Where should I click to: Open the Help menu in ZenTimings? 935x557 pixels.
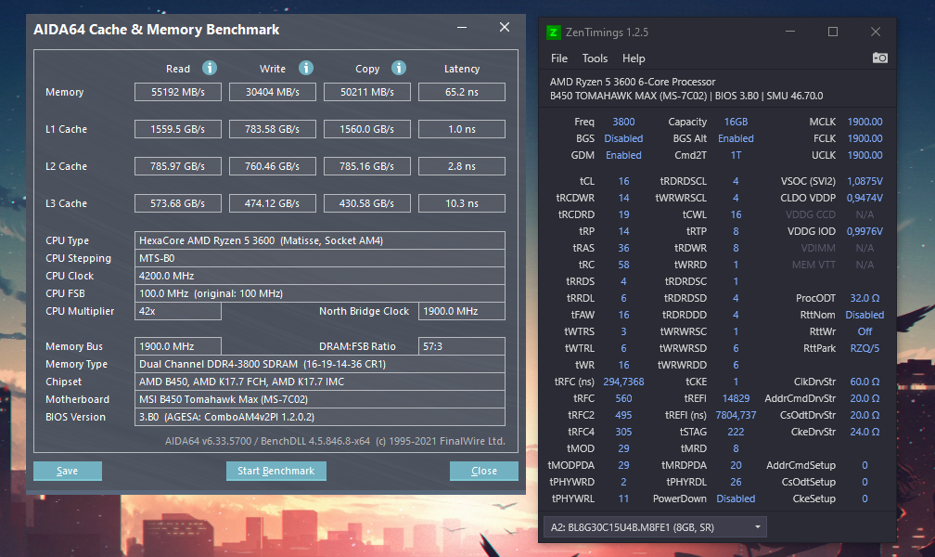pyautogui.click(x=634, y=58)
